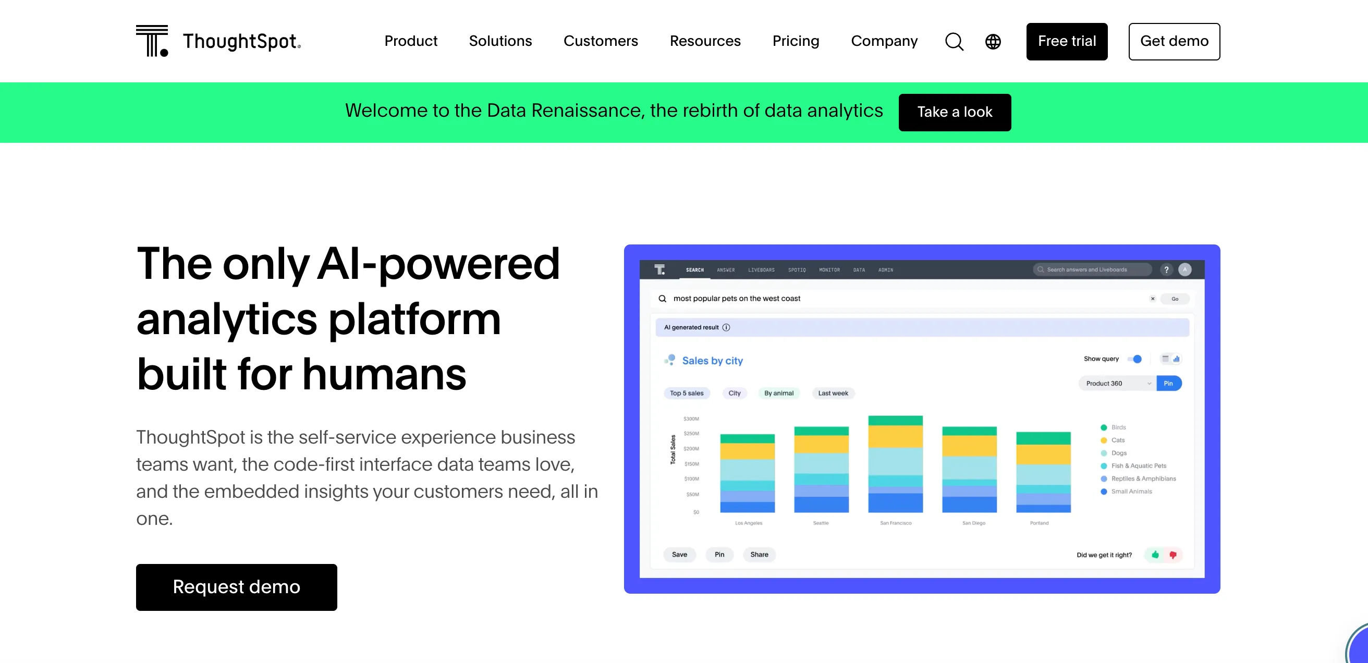Open the Resources menu

pos(705,41)
